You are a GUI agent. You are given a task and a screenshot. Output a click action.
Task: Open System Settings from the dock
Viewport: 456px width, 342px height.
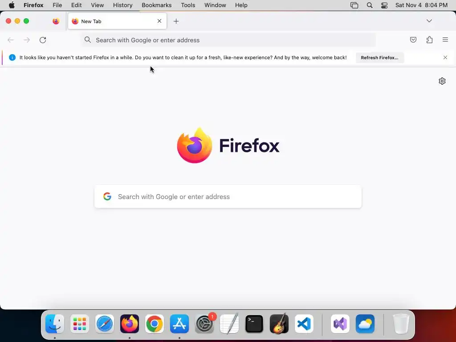(204, 324)
